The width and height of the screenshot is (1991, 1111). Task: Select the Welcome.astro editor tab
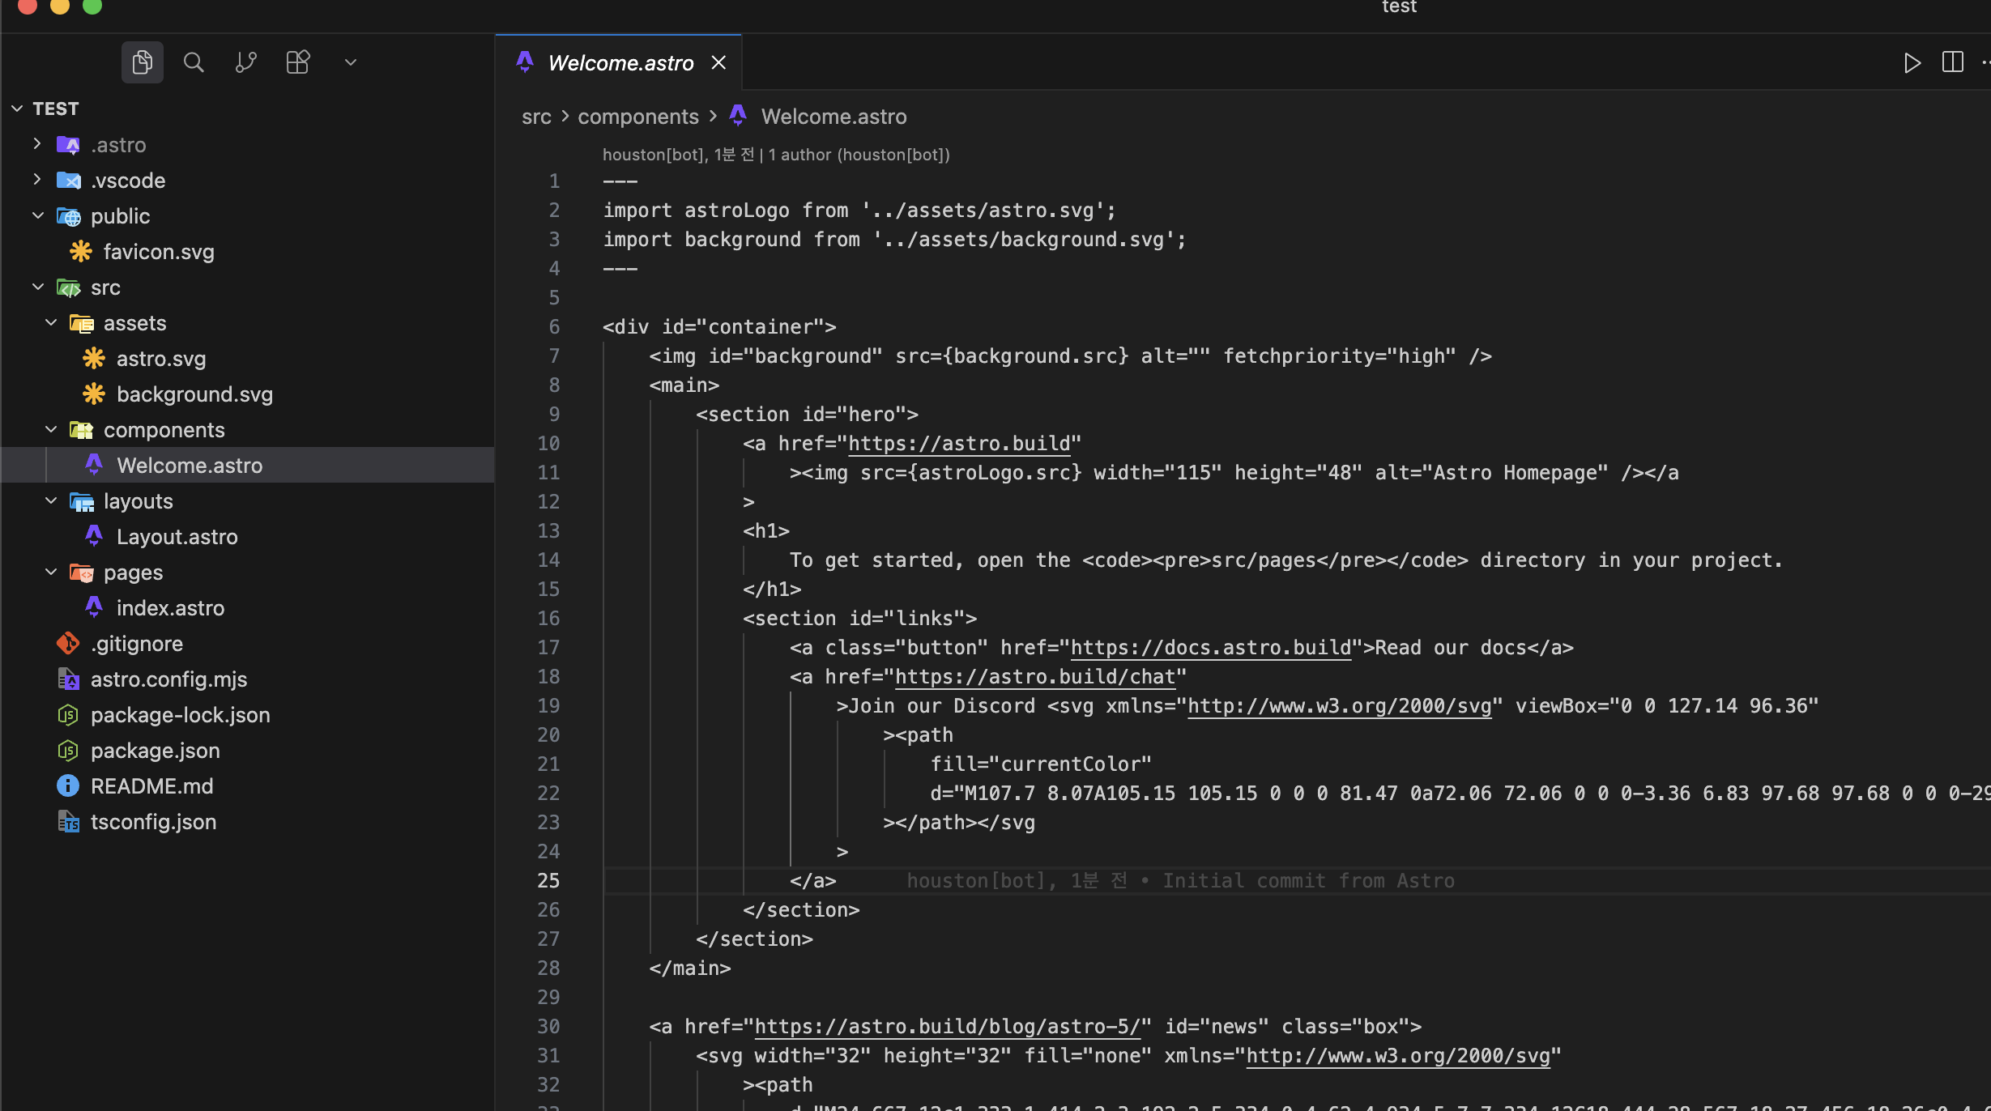click(620, 63)
